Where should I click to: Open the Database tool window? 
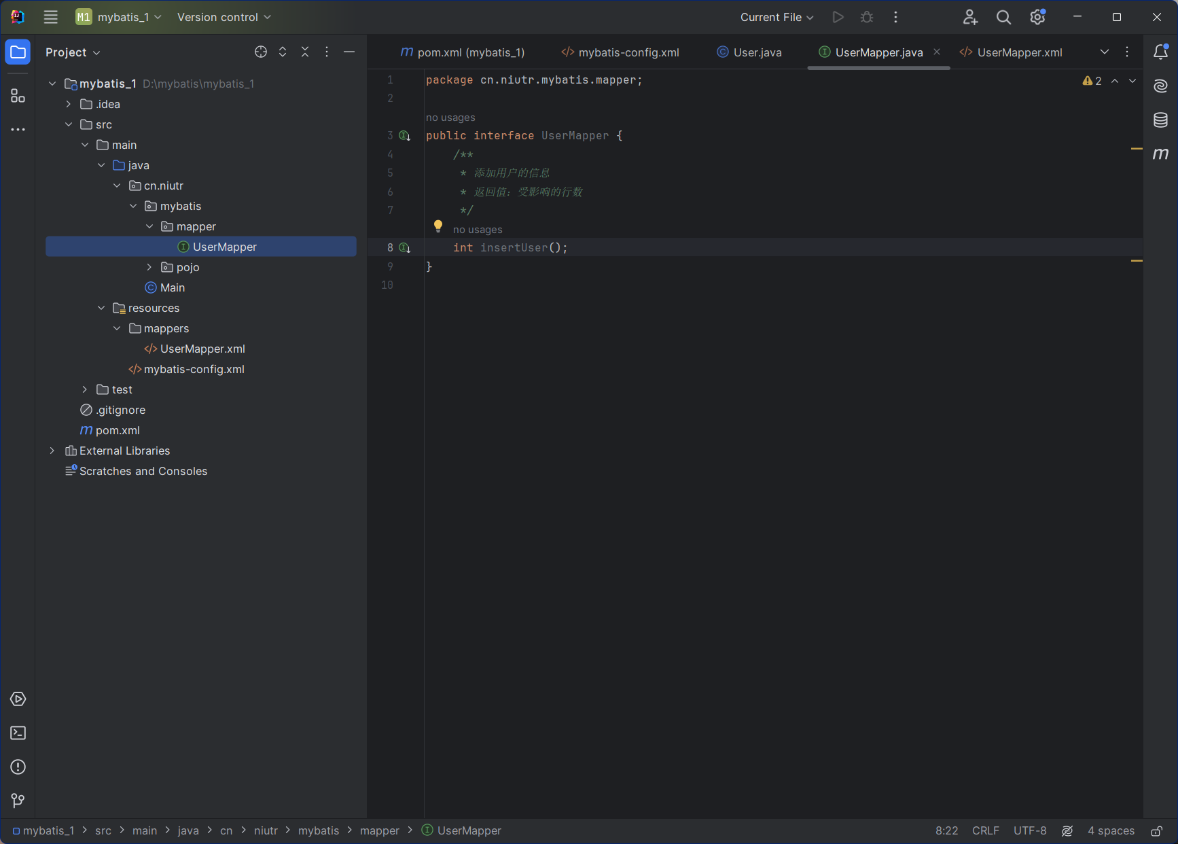click(x=1160, y=120)
